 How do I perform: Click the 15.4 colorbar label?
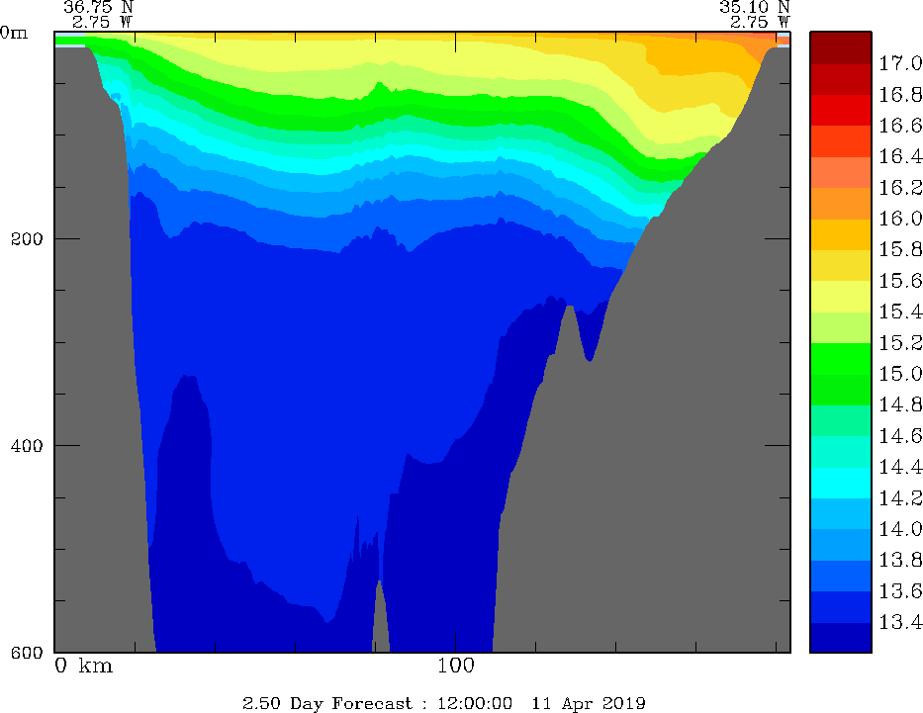coord(900,312)
